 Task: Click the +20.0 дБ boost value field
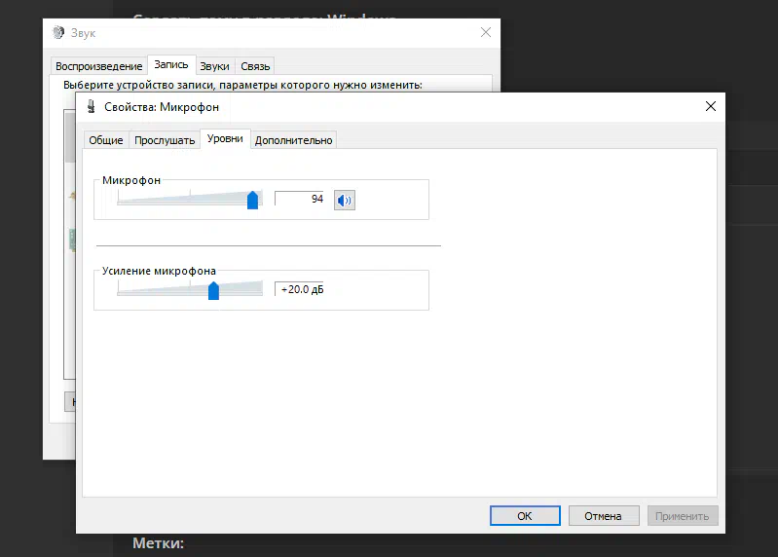(299, 289)
